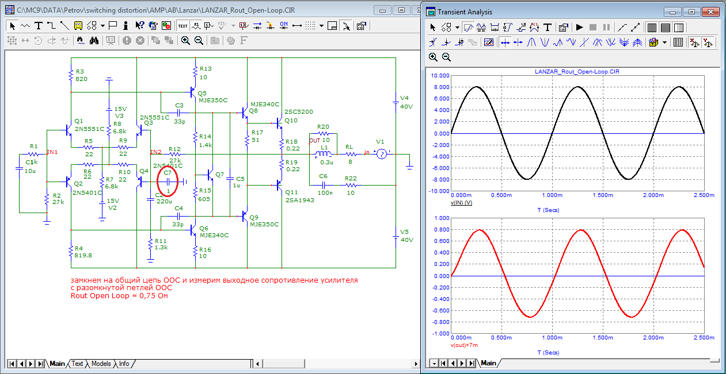Click the Zoom In magnifier in schematic toolbar
Screen dimensions: 726x374
click(x=185, y=40)
